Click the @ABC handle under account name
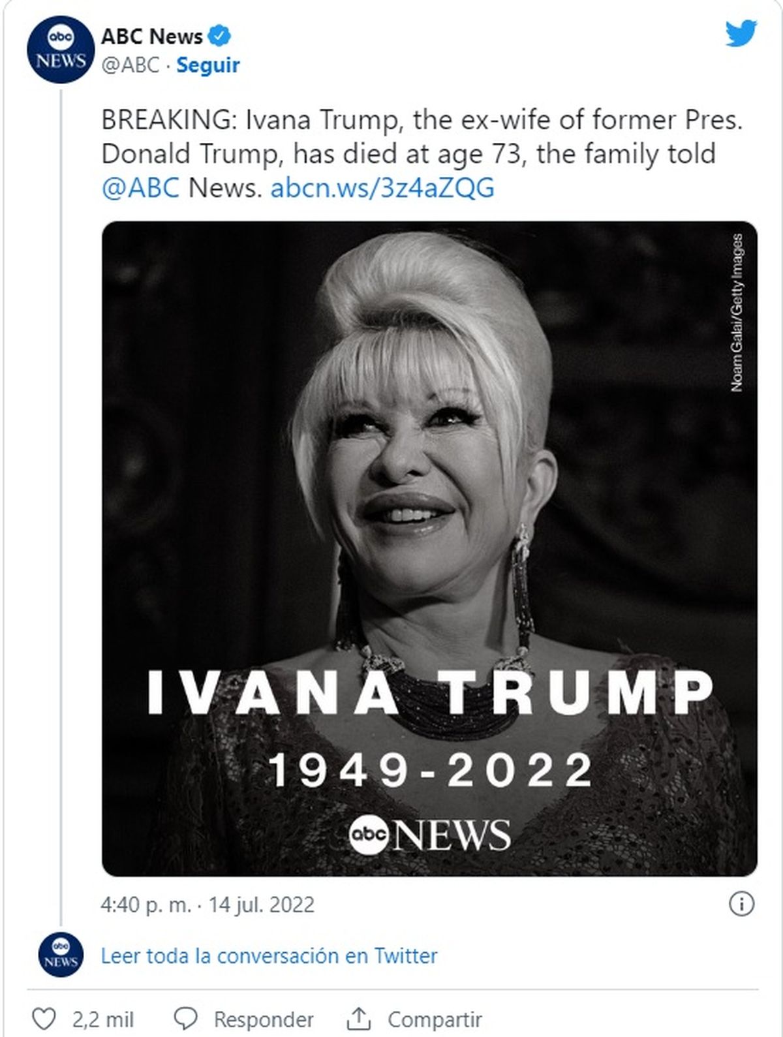 point(130,65)
